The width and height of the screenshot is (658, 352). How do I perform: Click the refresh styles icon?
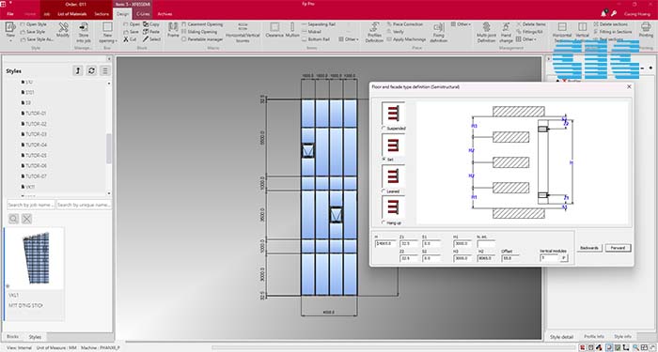tap(91, 70)
